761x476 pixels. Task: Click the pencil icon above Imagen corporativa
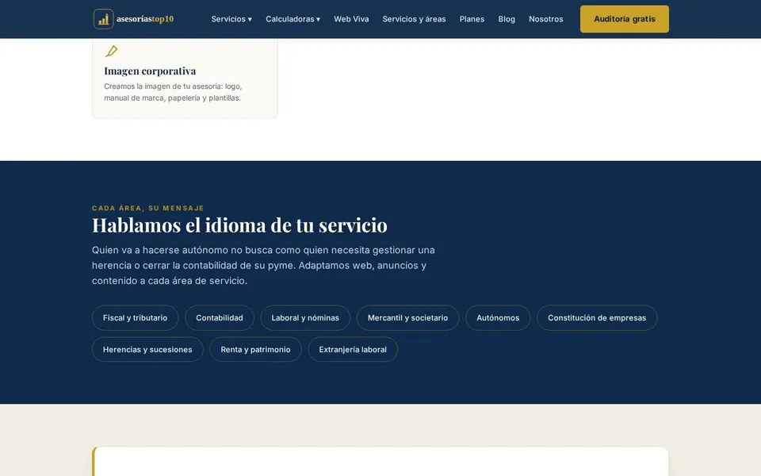[111, 51]
